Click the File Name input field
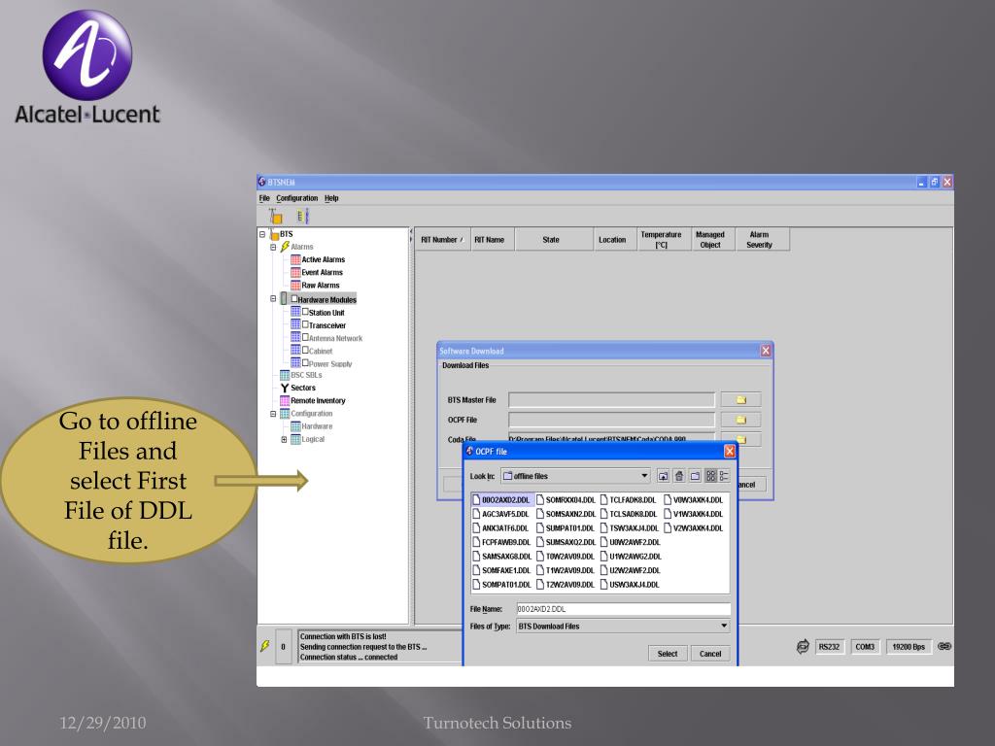The width and height of the screenshot is (995, 746). [x=623, y=609]
